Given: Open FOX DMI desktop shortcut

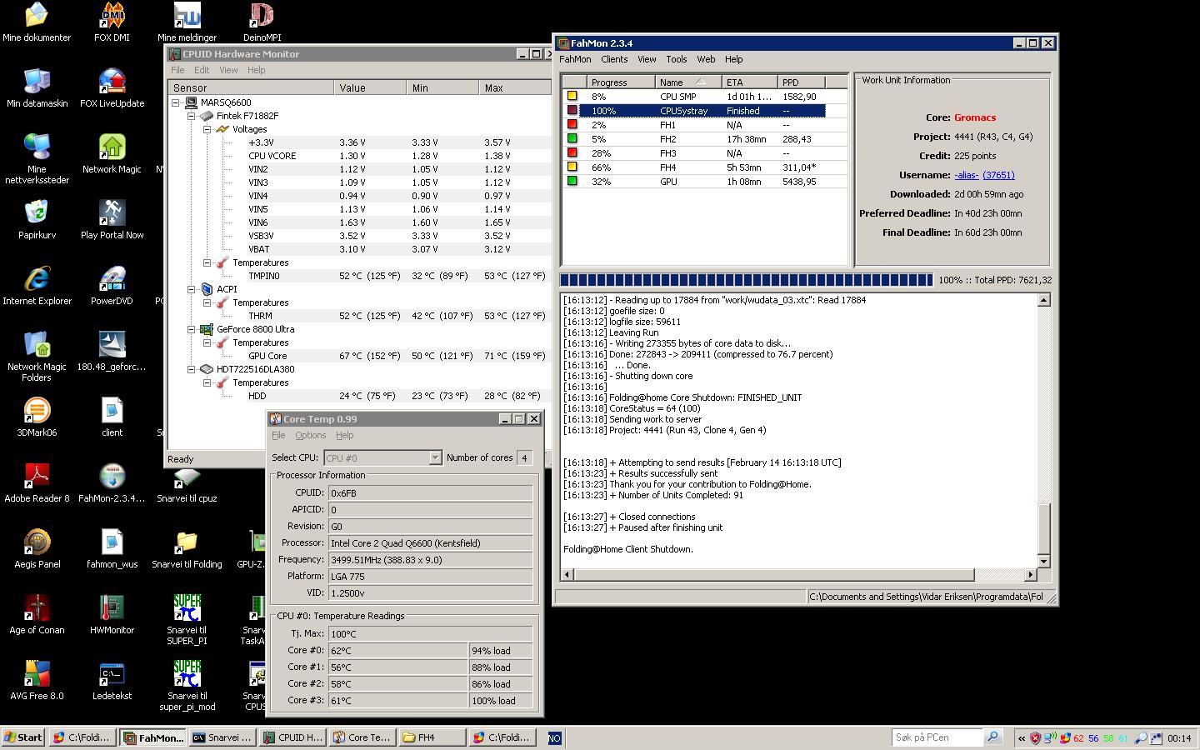Looking at the screenshot, I should (x=112, y=22).
